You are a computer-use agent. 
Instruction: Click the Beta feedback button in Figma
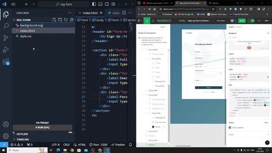pyautogui.click(x=164, y=21)
